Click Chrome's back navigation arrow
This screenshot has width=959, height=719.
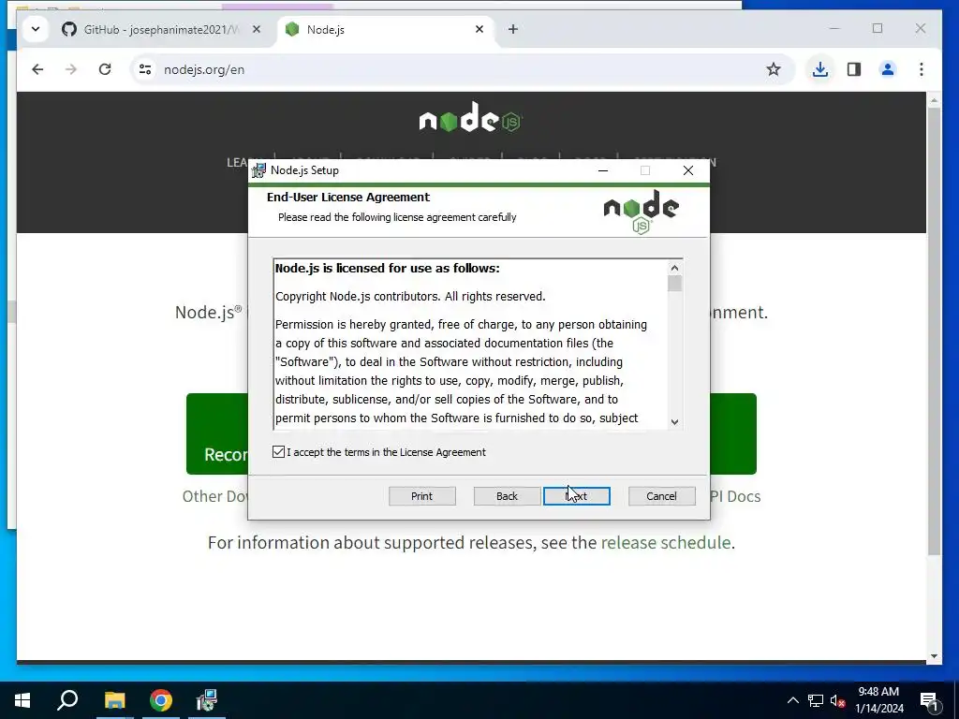[37, 69]
